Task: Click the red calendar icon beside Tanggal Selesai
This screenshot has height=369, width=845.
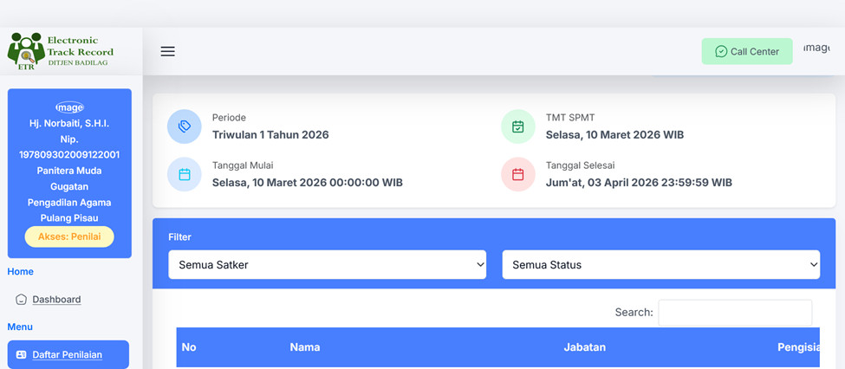Action: coord(517,174)
